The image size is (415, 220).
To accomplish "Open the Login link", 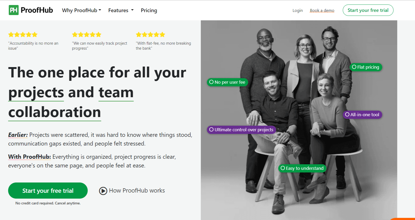I will (x=298, y=11).
